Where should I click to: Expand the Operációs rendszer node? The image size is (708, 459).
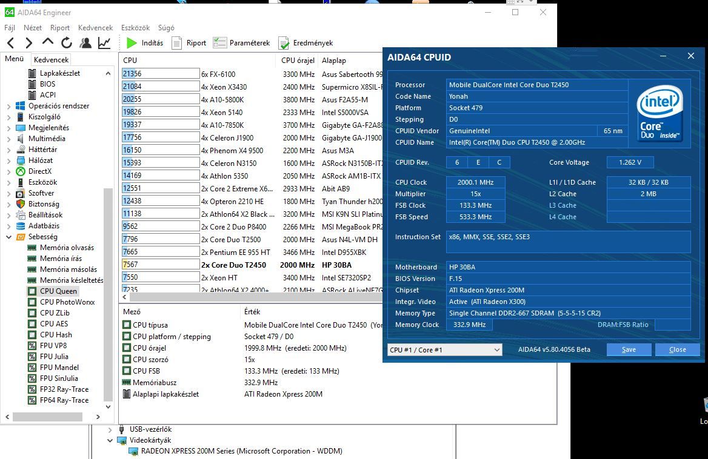[x=9, y=106]
